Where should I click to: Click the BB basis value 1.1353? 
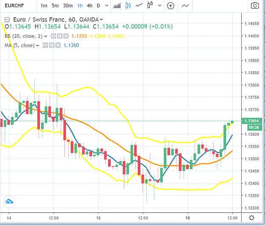[79, 36]
